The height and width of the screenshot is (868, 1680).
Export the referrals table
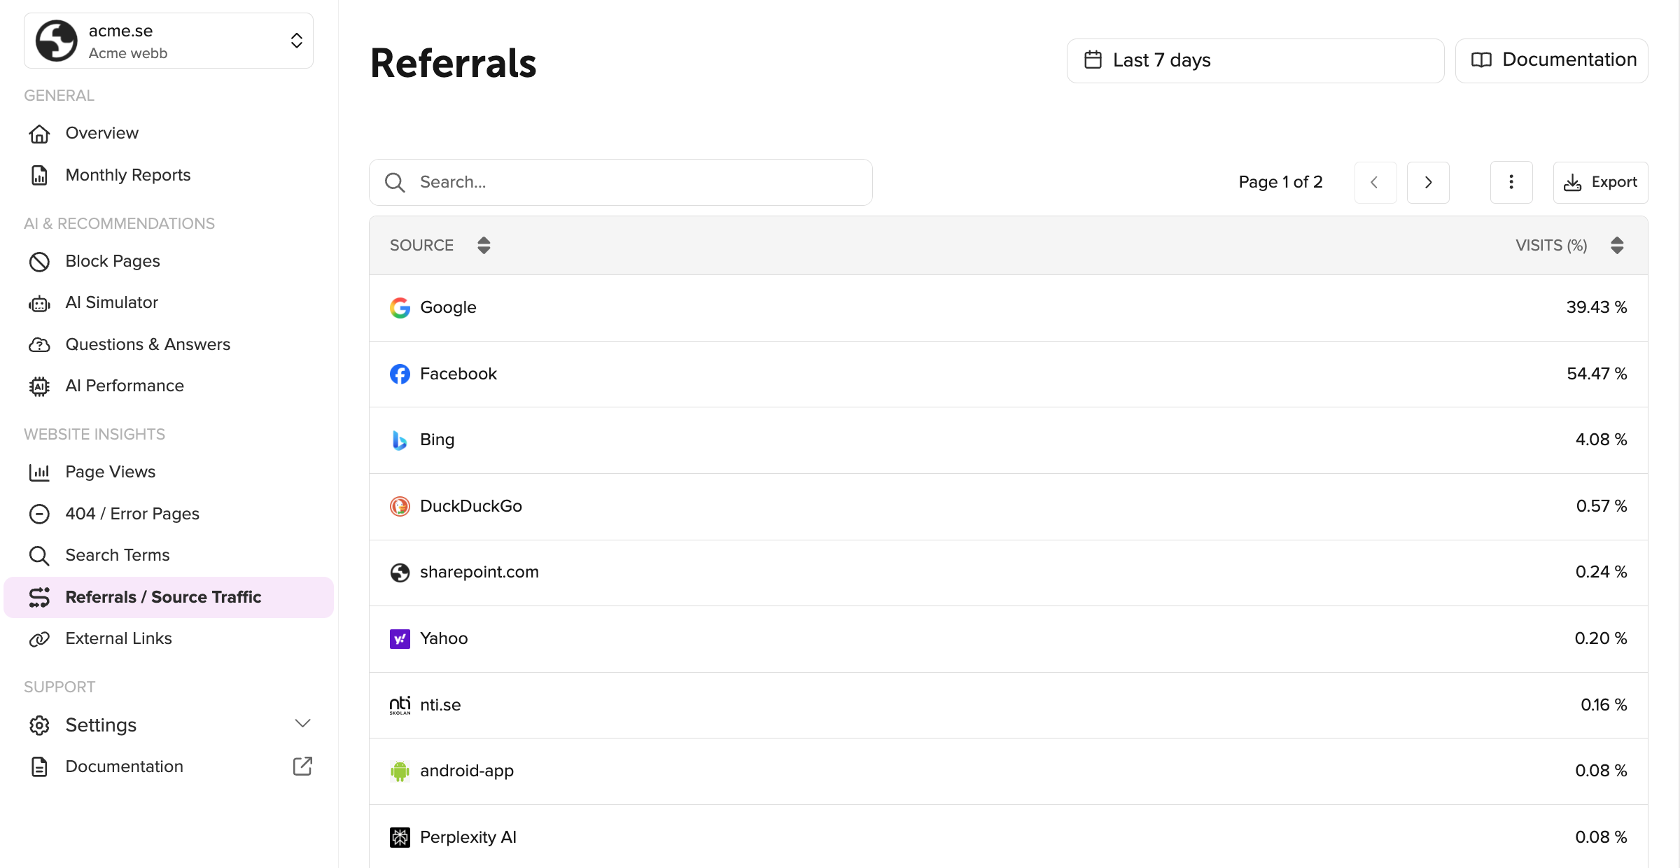[x=1600, y=182]
